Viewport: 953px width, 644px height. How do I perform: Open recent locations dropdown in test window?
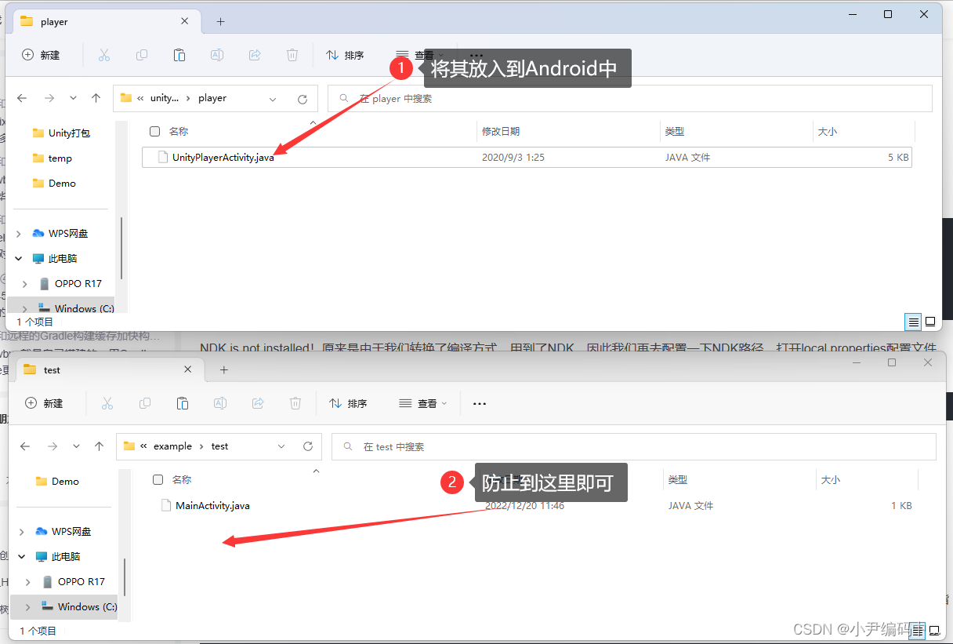[x=76, y=446]
